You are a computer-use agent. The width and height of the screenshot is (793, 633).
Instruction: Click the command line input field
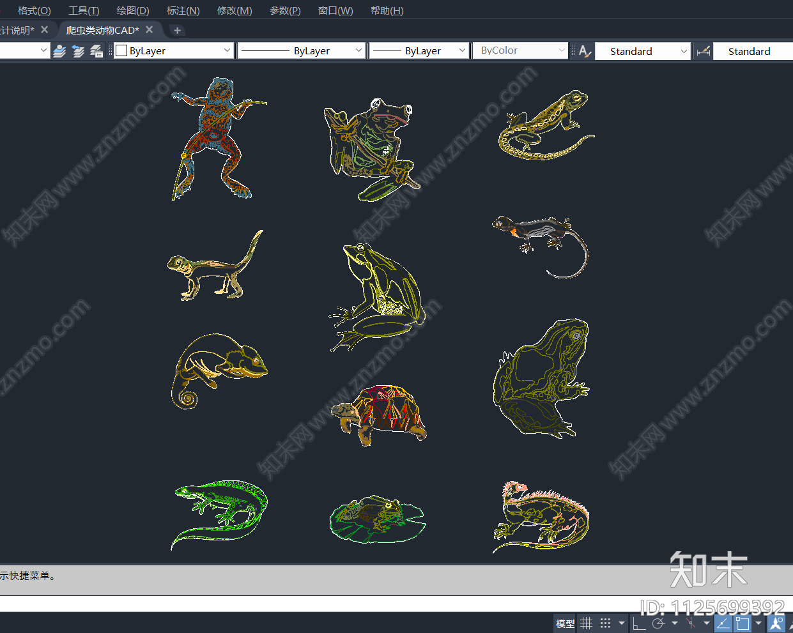pyautogui.click(x=320, y=604)
